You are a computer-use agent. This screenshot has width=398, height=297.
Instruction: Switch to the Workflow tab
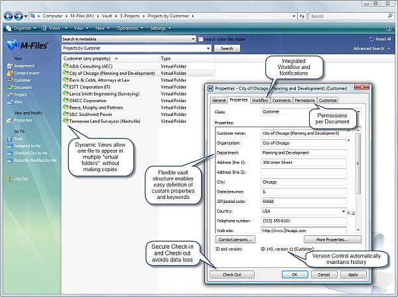pyautogui.click(x=260, y=101)
